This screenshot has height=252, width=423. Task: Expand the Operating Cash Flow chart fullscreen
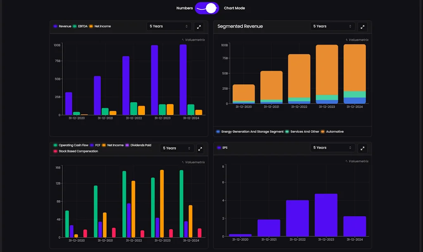pos(200,148)
